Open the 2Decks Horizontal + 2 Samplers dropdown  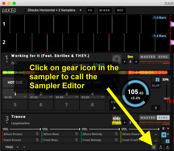[54, 10]
